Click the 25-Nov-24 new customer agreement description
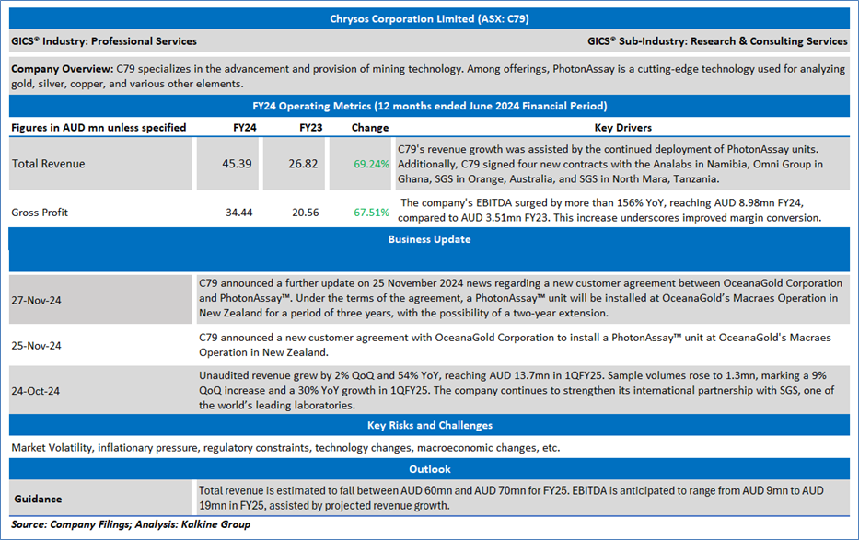The width and height of the screenshot is (859, 540). (515, 345)
